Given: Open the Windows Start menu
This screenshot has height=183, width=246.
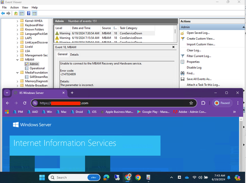Looking at the screenshot, I should click(42, 177).
